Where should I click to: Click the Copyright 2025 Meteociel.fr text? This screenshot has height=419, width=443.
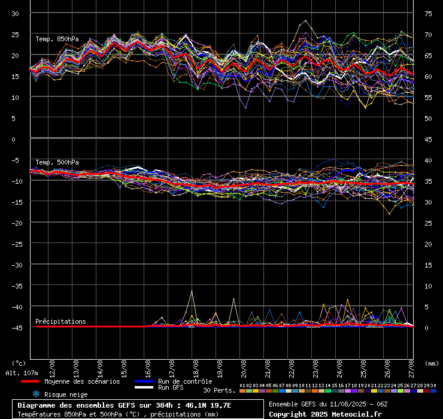(x=325, y=414)
